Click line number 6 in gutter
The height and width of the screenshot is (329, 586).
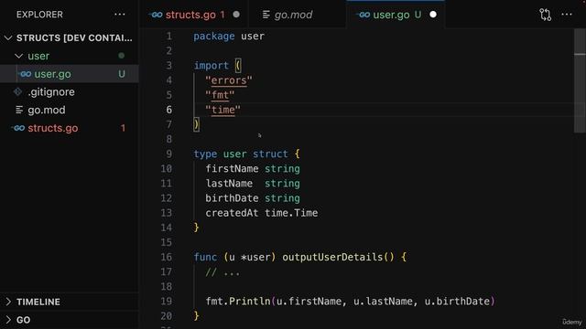168,110
